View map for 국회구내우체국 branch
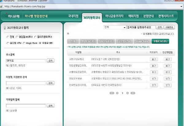Screen dimensions: 184x126 point(154,58)
